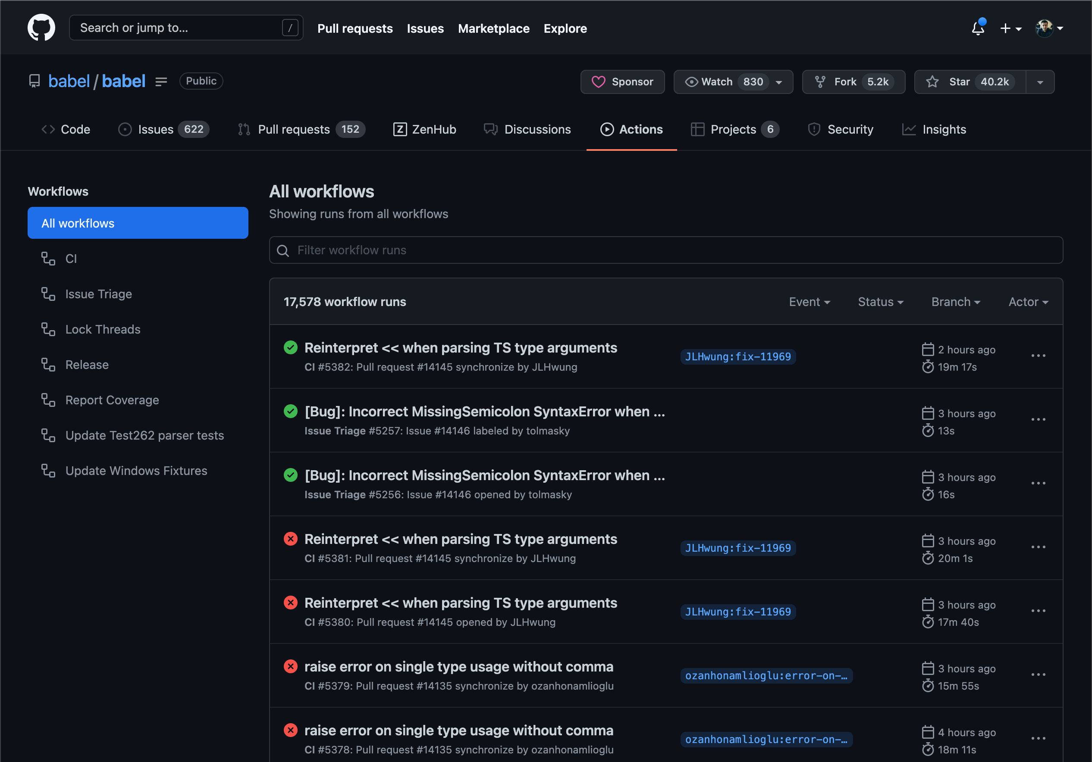This screenshot has width=1092, height=762.
Task: Switch to the Issues tab
Action: point(163,129)
